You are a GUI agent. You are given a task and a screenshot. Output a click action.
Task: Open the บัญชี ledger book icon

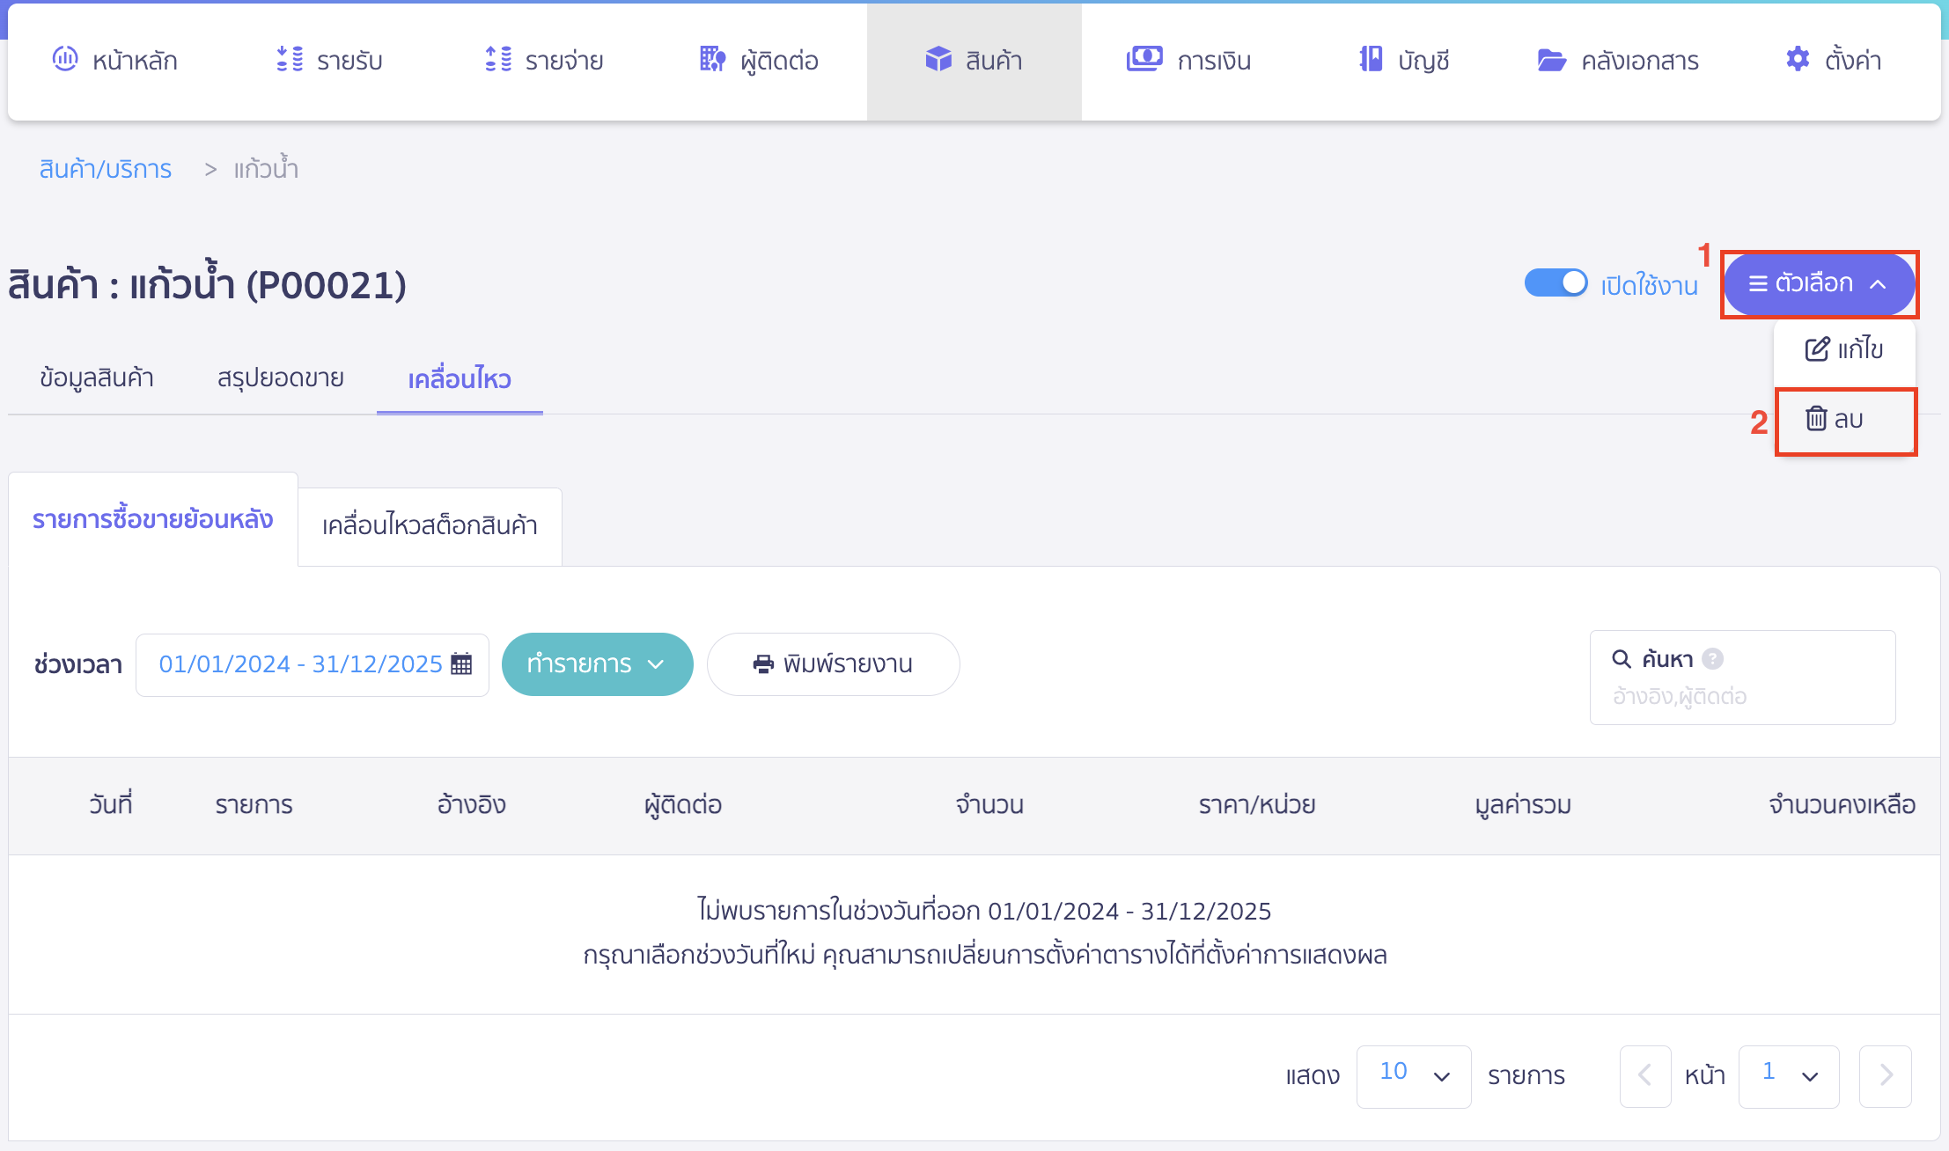click(1371, 59)
